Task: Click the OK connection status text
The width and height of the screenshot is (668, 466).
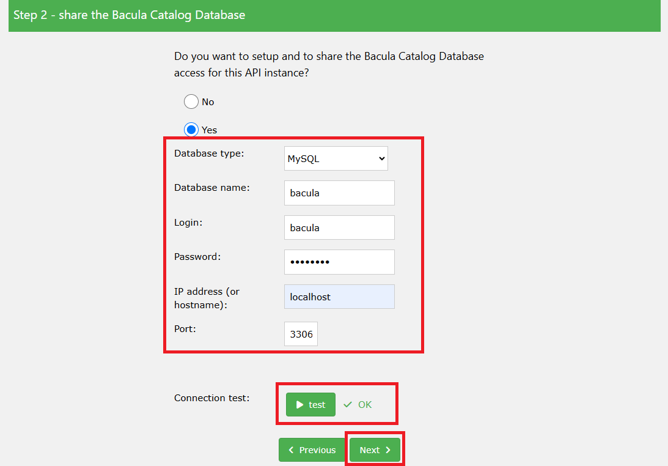Action: coord(365,405)
